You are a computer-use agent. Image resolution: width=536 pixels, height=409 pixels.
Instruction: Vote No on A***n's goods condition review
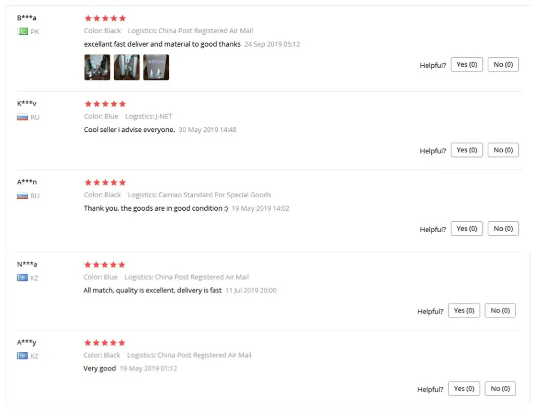coord(503,229)
